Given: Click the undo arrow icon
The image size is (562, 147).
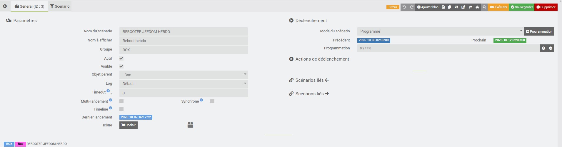Looking at the screenshot, I should [404, 7].
